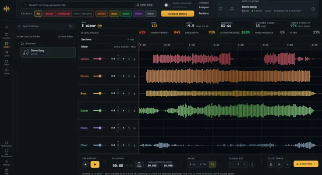Adjust the Guitar volume fader
This screenshot has width=322, height=175.
pos(100,111)
